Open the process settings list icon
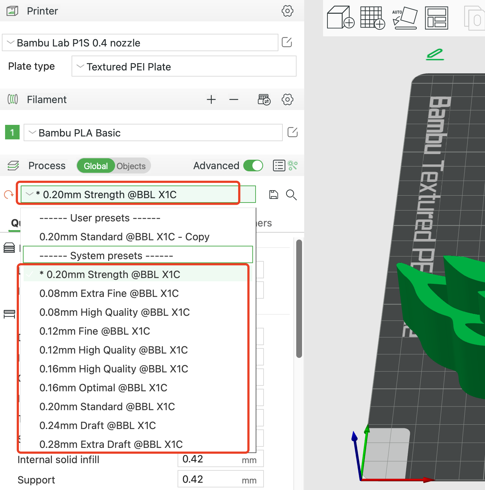485x490 pixels. click(279, 166)
